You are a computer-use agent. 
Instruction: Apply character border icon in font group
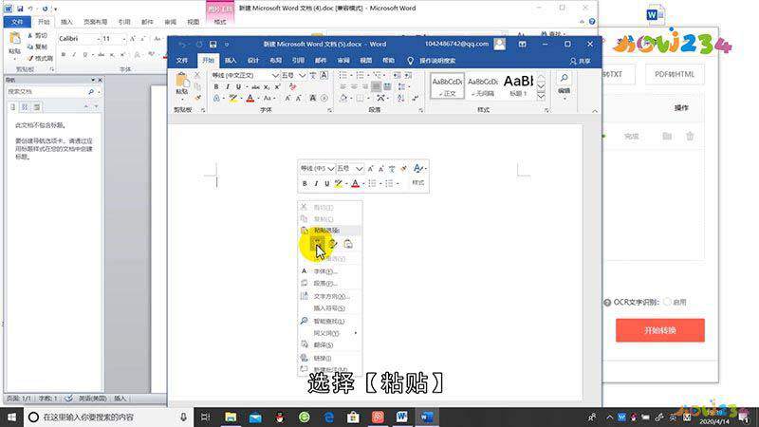click(x=324, y=75)
